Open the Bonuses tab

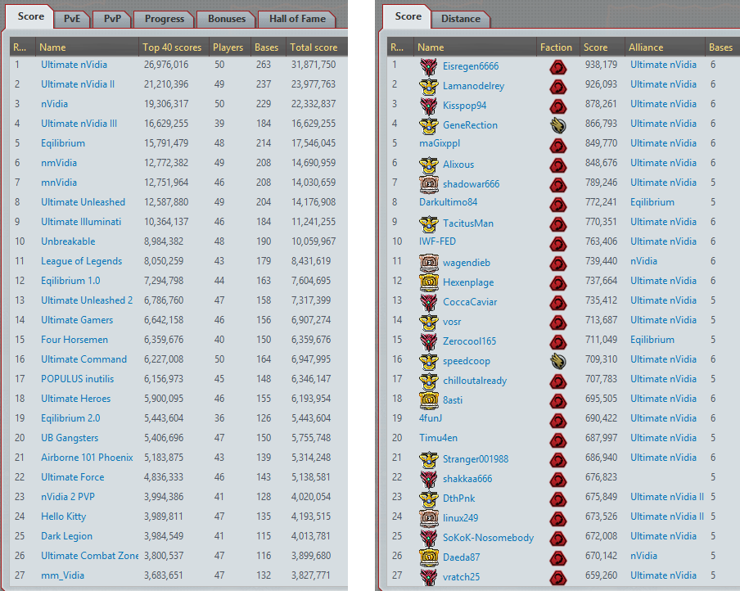[x=227, y=19]
